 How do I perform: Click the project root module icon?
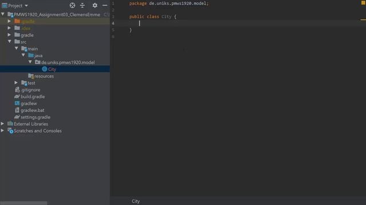[10, 14]
